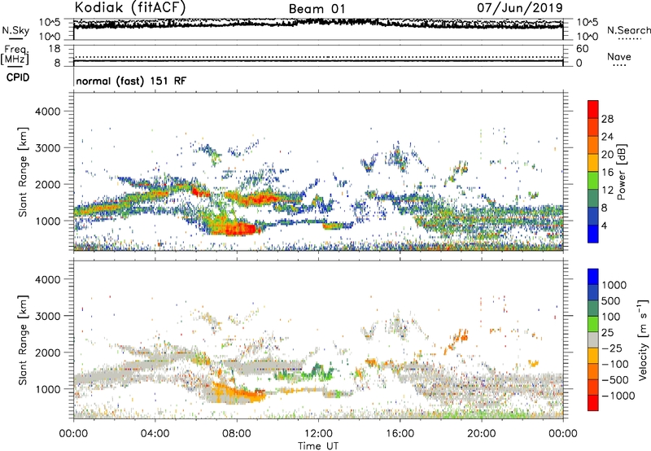Image resolution: width=651 pixels, height=451 pixels.
Task: Click the '1000' velocity colorbar value
Action: (614, 285)
